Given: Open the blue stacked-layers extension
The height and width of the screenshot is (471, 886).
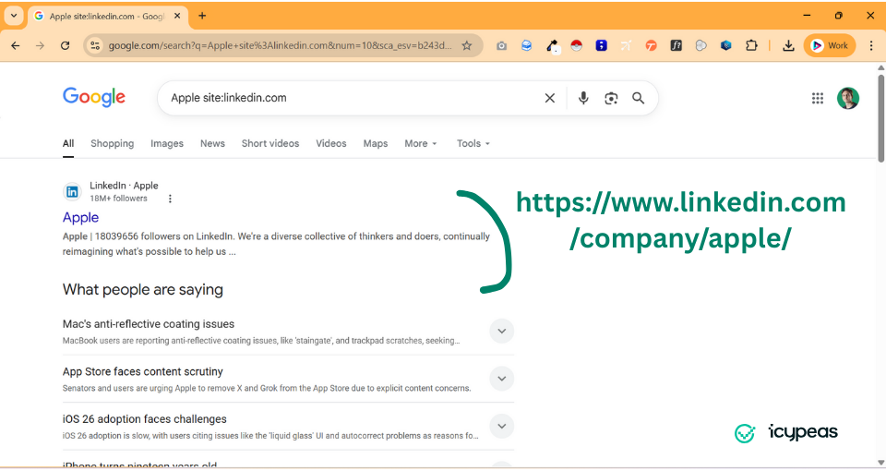Looking at the screenshot, I should [x=527, y=46].
